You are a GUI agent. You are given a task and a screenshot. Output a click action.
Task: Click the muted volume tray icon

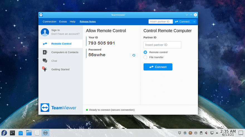tap(207, 133)
